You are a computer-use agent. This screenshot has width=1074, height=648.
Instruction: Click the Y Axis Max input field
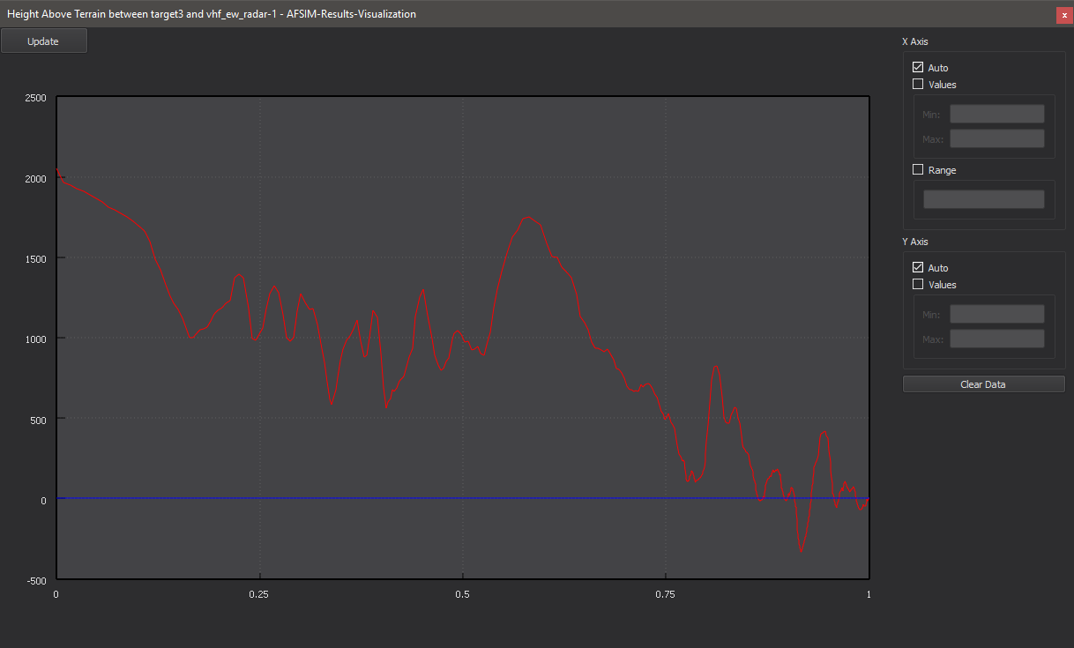996,339
